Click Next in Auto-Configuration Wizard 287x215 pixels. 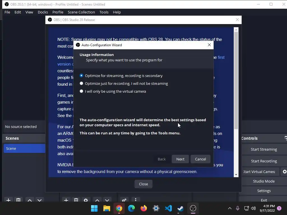pyautogui.click(x=180, y=159)
